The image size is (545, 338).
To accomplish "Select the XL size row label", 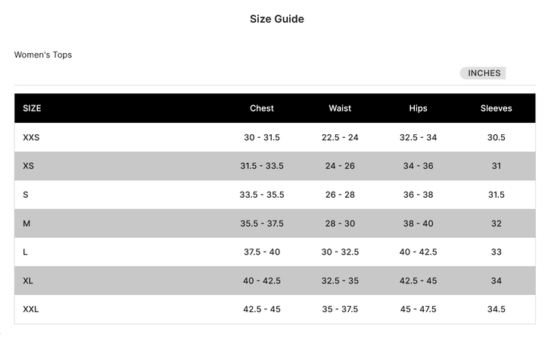I will (28, 280).
